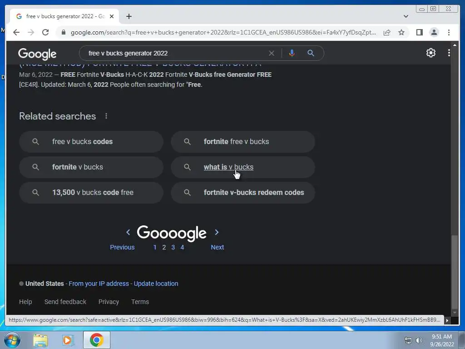
Task: Click the Update location link
Action: tap(156, 284)
